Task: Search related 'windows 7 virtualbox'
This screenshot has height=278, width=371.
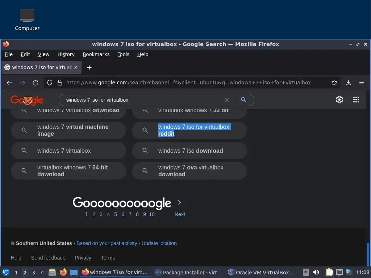Action: click(x=68, y=151)
